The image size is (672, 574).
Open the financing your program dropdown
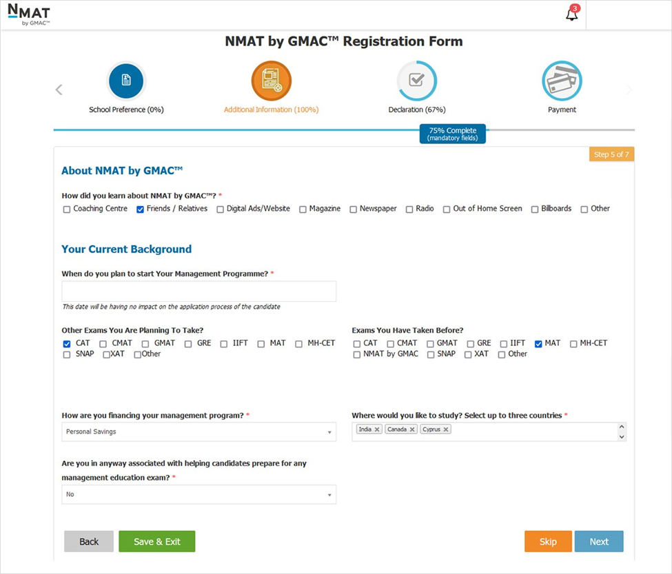coord(199,432)
